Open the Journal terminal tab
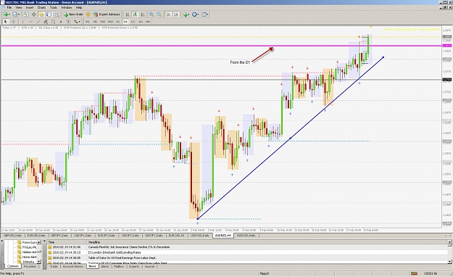Viewport: 453px width, 277px height. pos(149,266)
